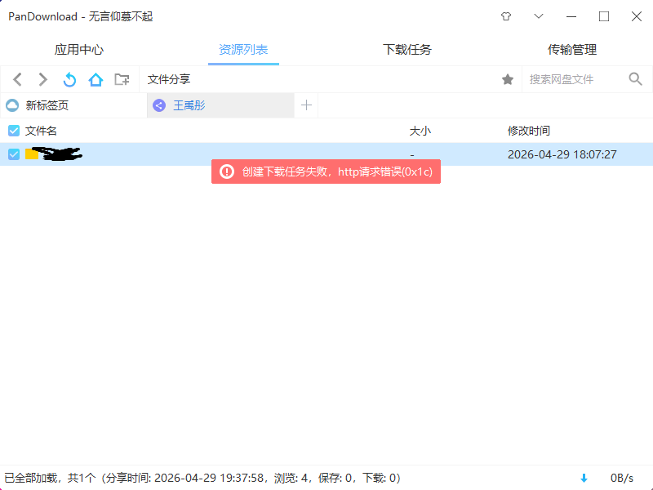Viewport: 653px width, 490px height.
Task: Toggle the 文件名 select-all checkbox
Action: point(13,131)
